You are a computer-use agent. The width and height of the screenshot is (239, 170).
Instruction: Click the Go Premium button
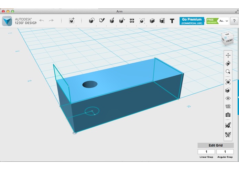click(x=192, y=21)
